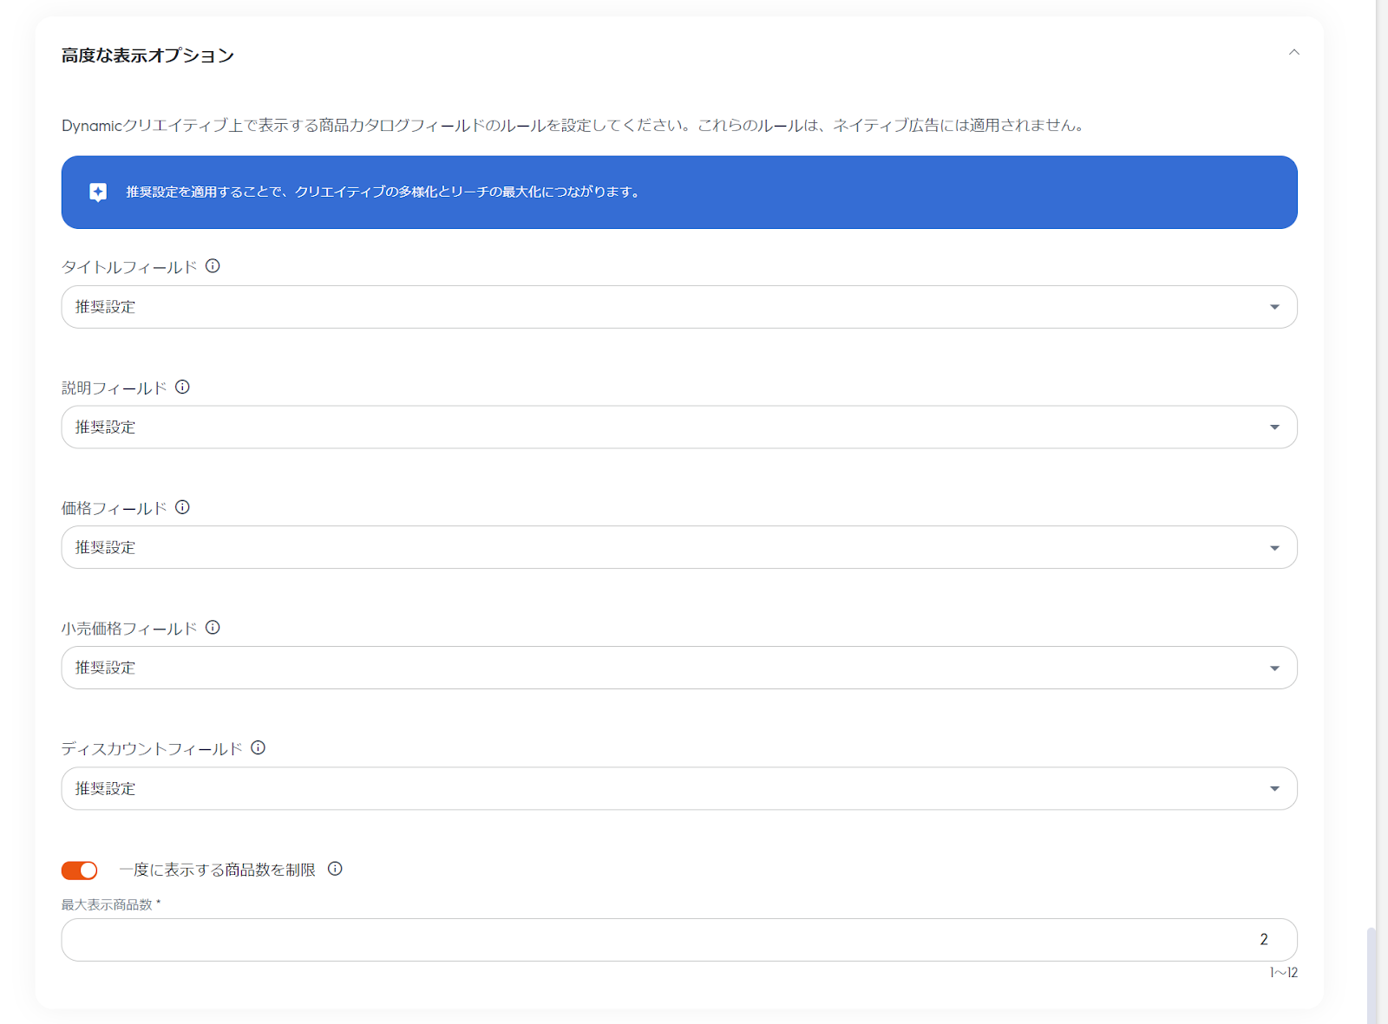Screen dimensions: 1388x1024
Task: Click info icon next to 説明フィールド
Action: 182,387
